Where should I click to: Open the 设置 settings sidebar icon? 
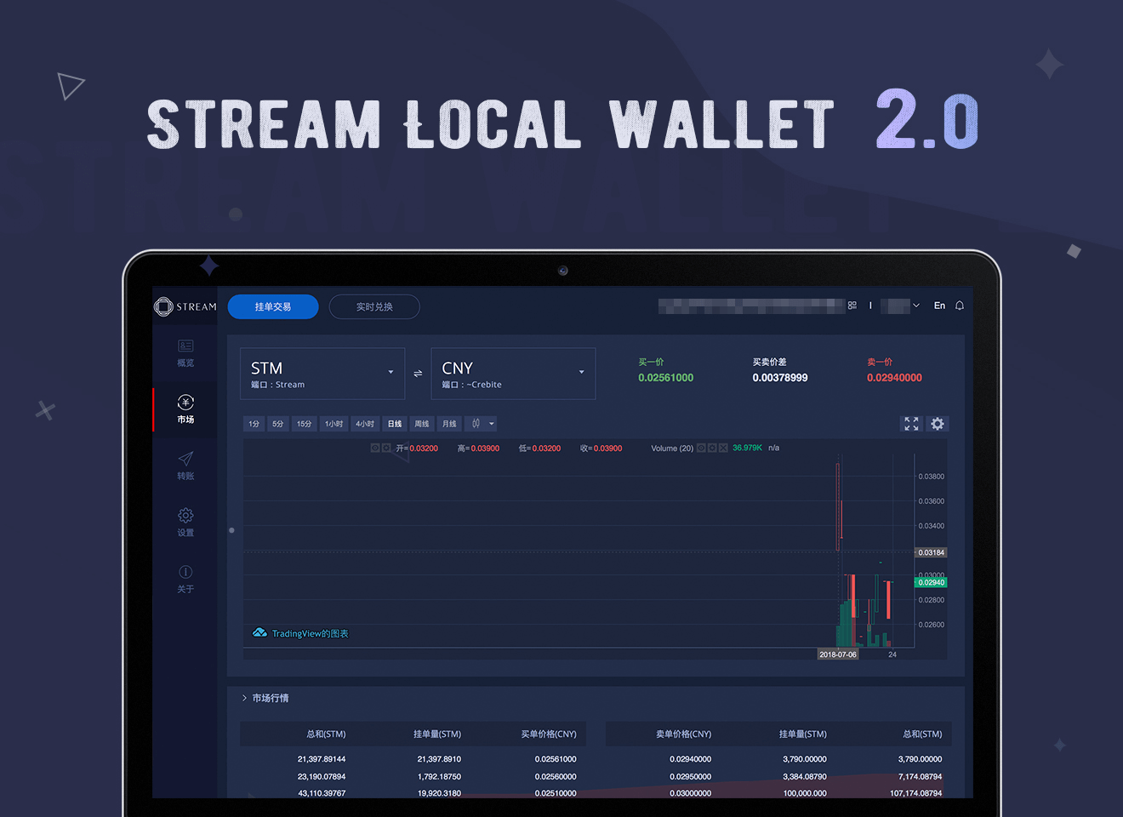click(x=185, y=515)
